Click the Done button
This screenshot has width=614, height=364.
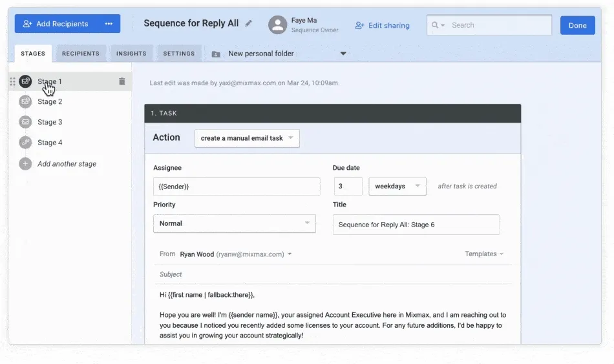click(578, 25)
